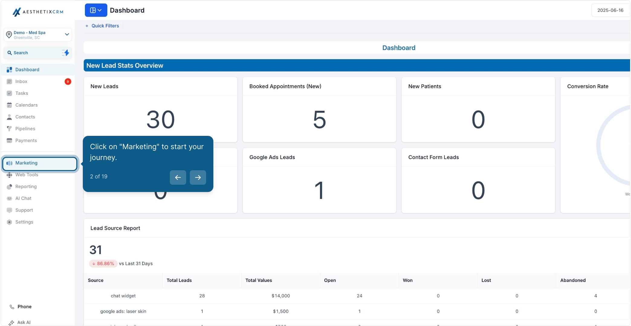Open the dashboard layout switcher dropdown
Image resolution: width=631 pixels, height=326 pixels.
point(96,10)
